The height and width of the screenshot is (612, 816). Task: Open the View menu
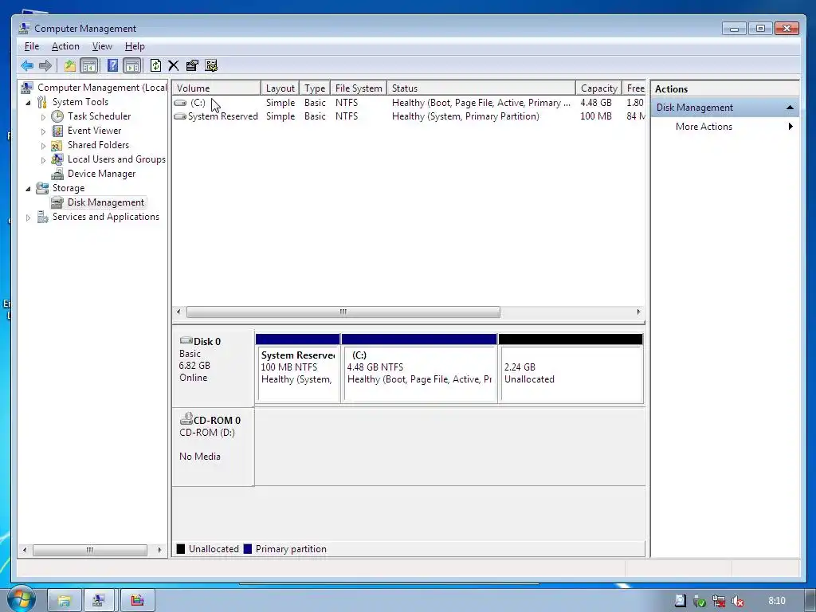pos(102,46)
